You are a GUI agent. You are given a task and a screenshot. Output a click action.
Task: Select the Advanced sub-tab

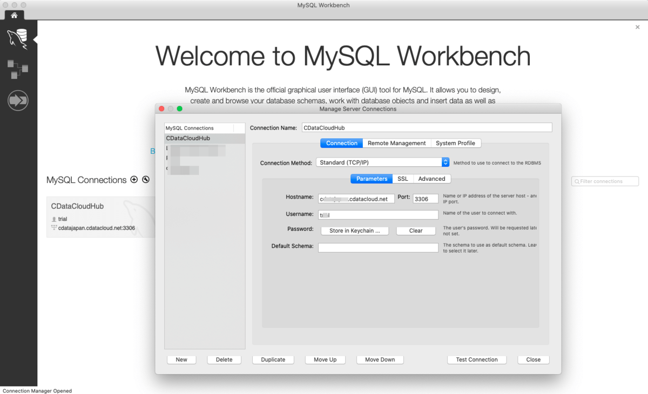432,179
